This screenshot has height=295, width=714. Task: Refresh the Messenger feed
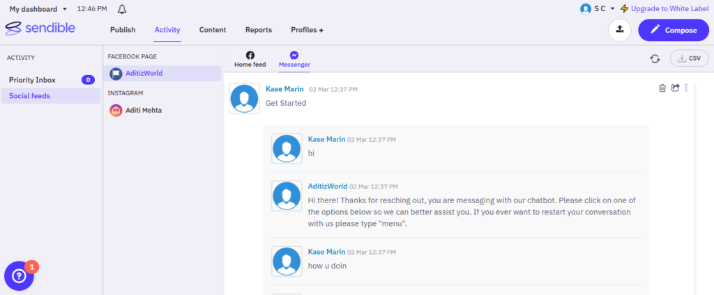[x=655, y=59]
